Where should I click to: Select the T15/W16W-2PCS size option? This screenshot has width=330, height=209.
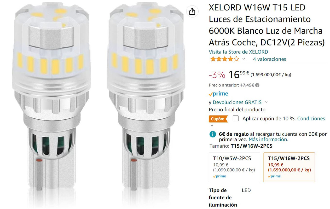point(289,167)
